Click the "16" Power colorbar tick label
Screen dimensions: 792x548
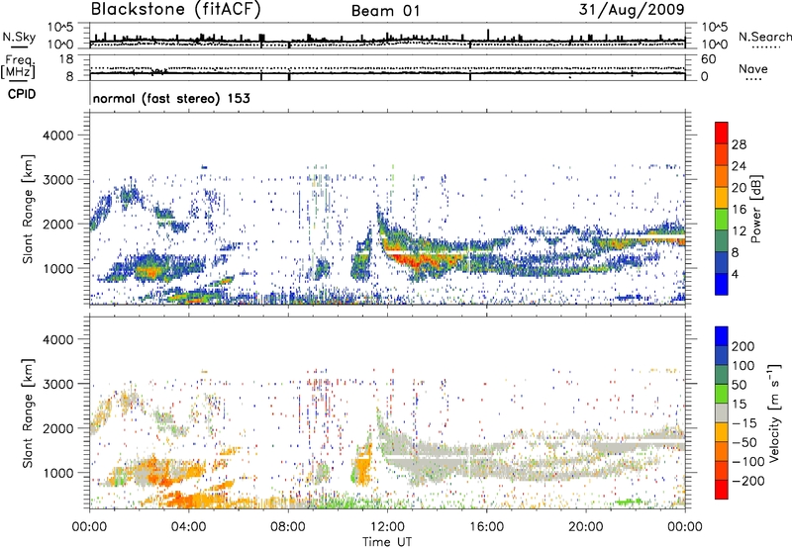coord(739,210)
